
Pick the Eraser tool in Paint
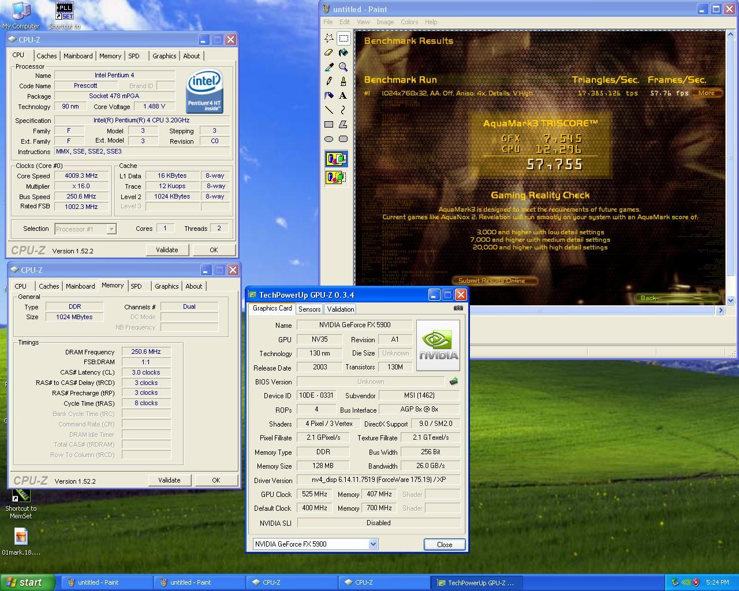coord(329,53)
